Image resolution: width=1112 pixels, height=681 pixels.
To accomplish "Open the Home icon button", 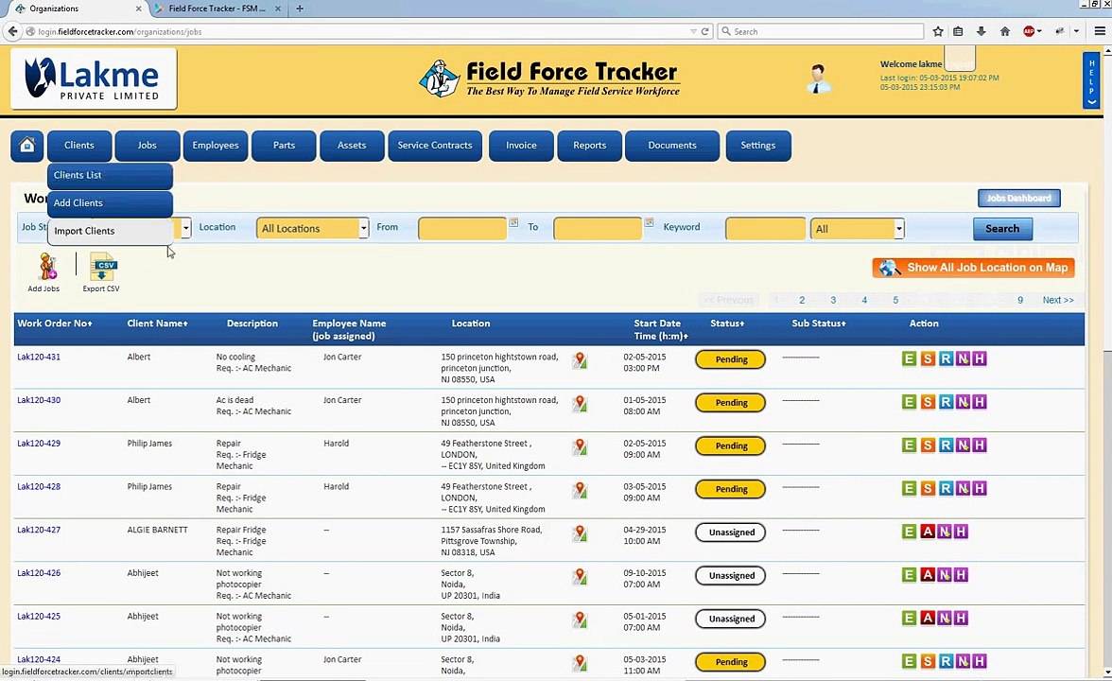I will pos(26,146).
